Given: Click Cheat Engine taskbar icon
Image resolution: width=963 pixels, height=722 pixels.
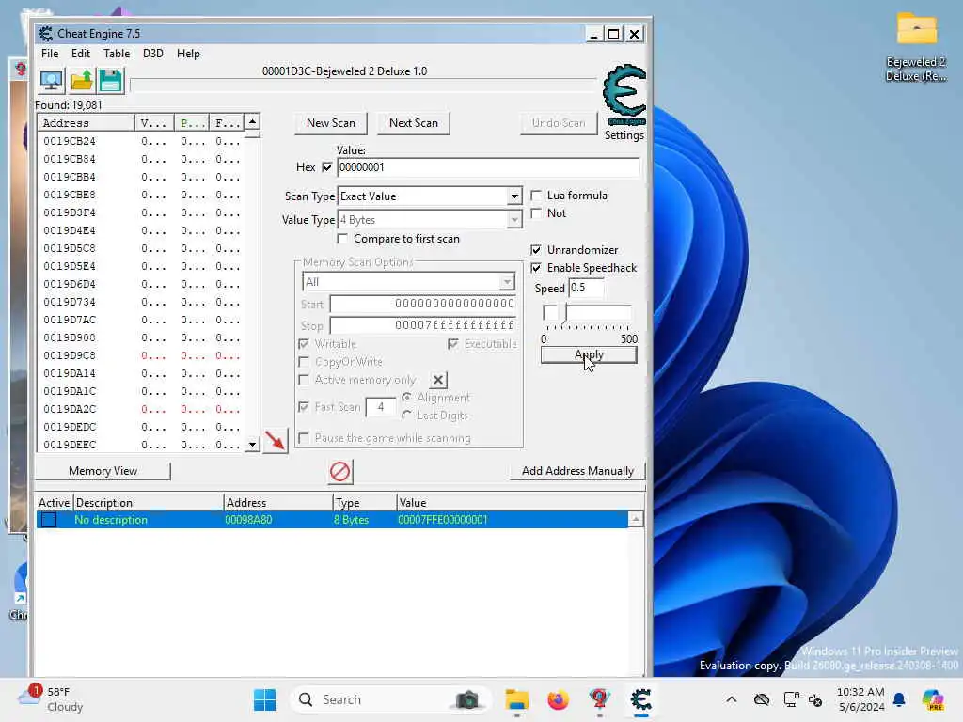Looking at the screenshot, I should (x=640, y=699).
